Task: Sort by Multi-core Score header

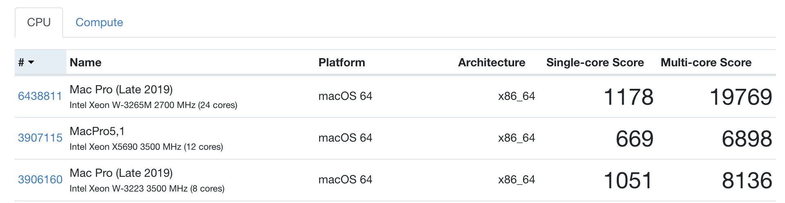Action: click(706, 62)
